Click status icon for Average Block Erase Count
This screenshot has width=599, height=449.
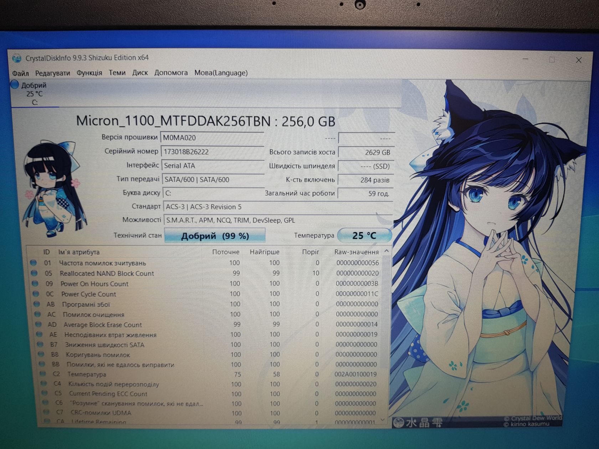tap(39, 325)
